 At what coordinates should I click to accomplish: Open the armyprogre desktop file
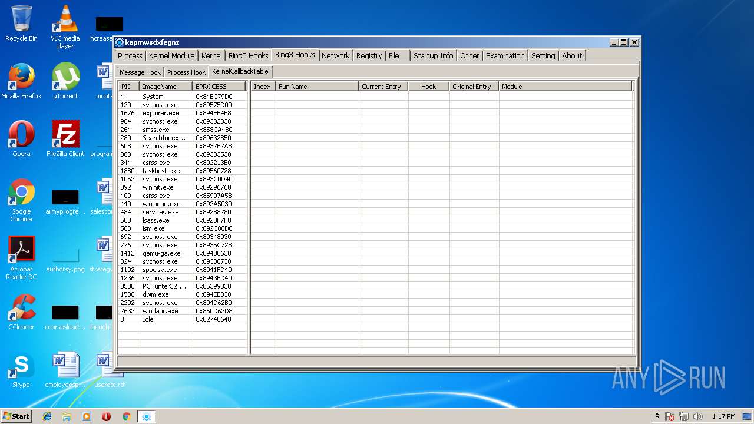65,201
